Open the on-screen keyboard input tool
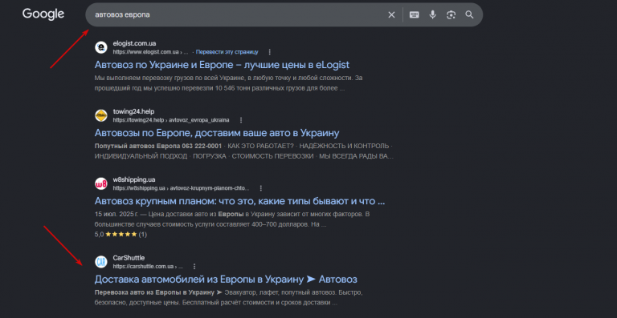Viewport: 617px width, 318px height. pyautogui.click(x=414, y=15)
